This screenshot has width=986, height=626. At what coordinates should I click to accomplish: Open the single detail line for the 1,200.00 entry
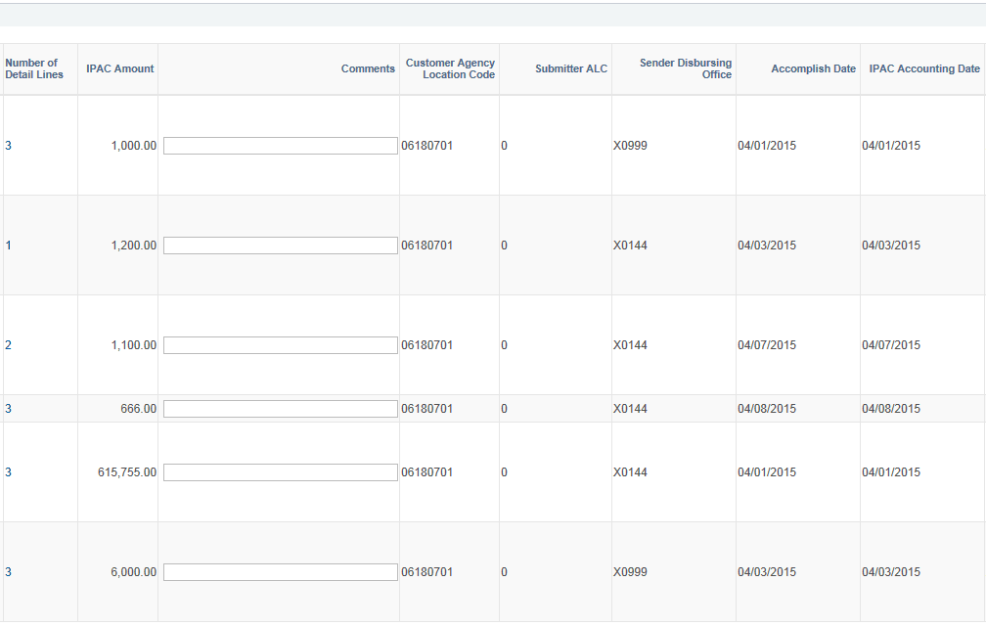pos(8,245)
